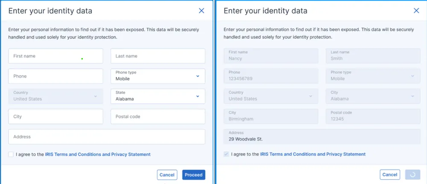Select the First name field containing Nancy
The image size is (427, 184).
tap(271, 56)
